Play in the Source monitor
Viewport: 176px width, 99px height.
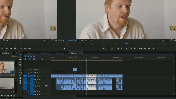[x=7, y=48]
